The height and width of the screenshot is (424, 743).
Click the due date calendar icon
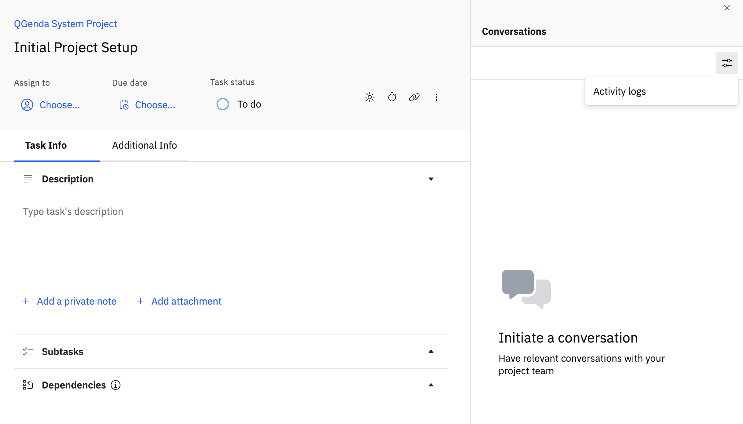point(124,105)
